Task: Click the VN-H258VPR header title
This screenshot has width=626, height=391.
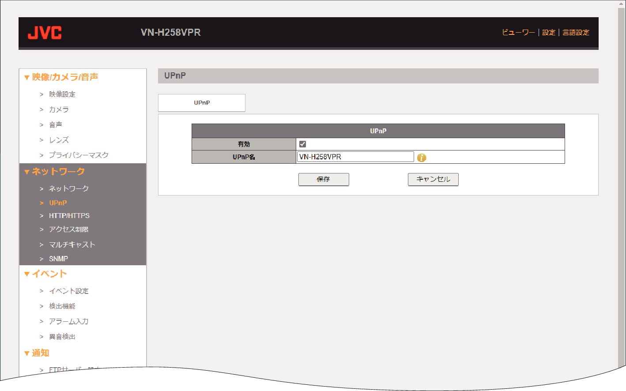Action: coord(170,33)
